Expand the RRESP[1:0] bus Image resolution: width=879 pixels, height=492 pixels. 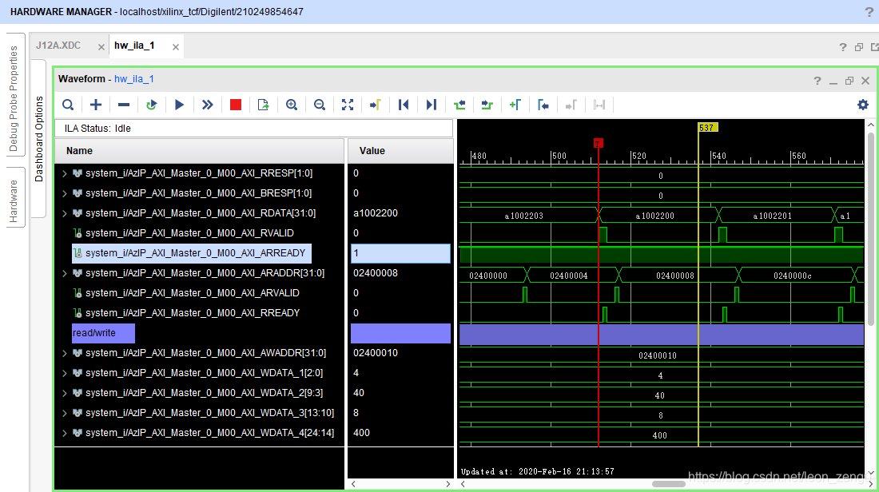coord(65,173)
